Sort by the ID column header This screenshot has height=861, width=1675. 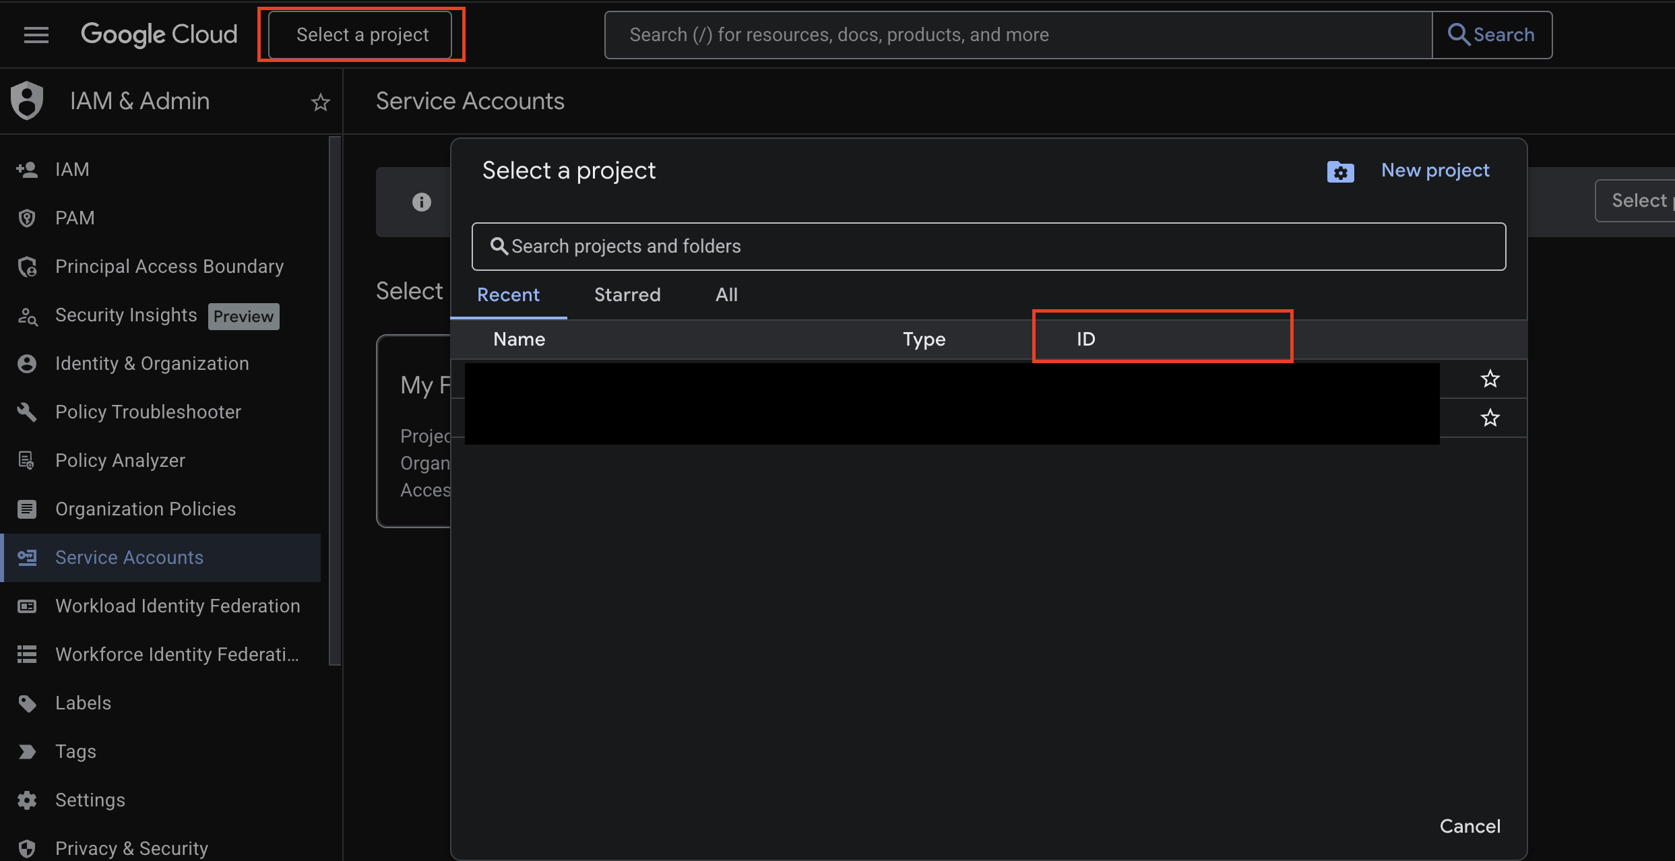(x=1085, y=339)
